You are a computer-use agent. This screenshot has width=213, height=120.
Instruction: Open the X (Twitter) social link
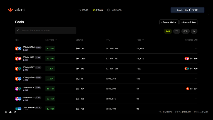(6, 112)
